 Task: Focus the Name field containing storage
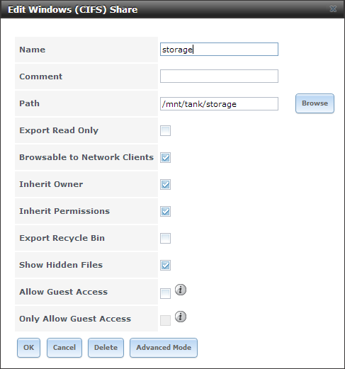tap(219, 50)
